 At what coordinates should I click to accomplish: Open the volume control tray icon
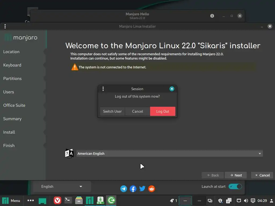coord(246,201)
